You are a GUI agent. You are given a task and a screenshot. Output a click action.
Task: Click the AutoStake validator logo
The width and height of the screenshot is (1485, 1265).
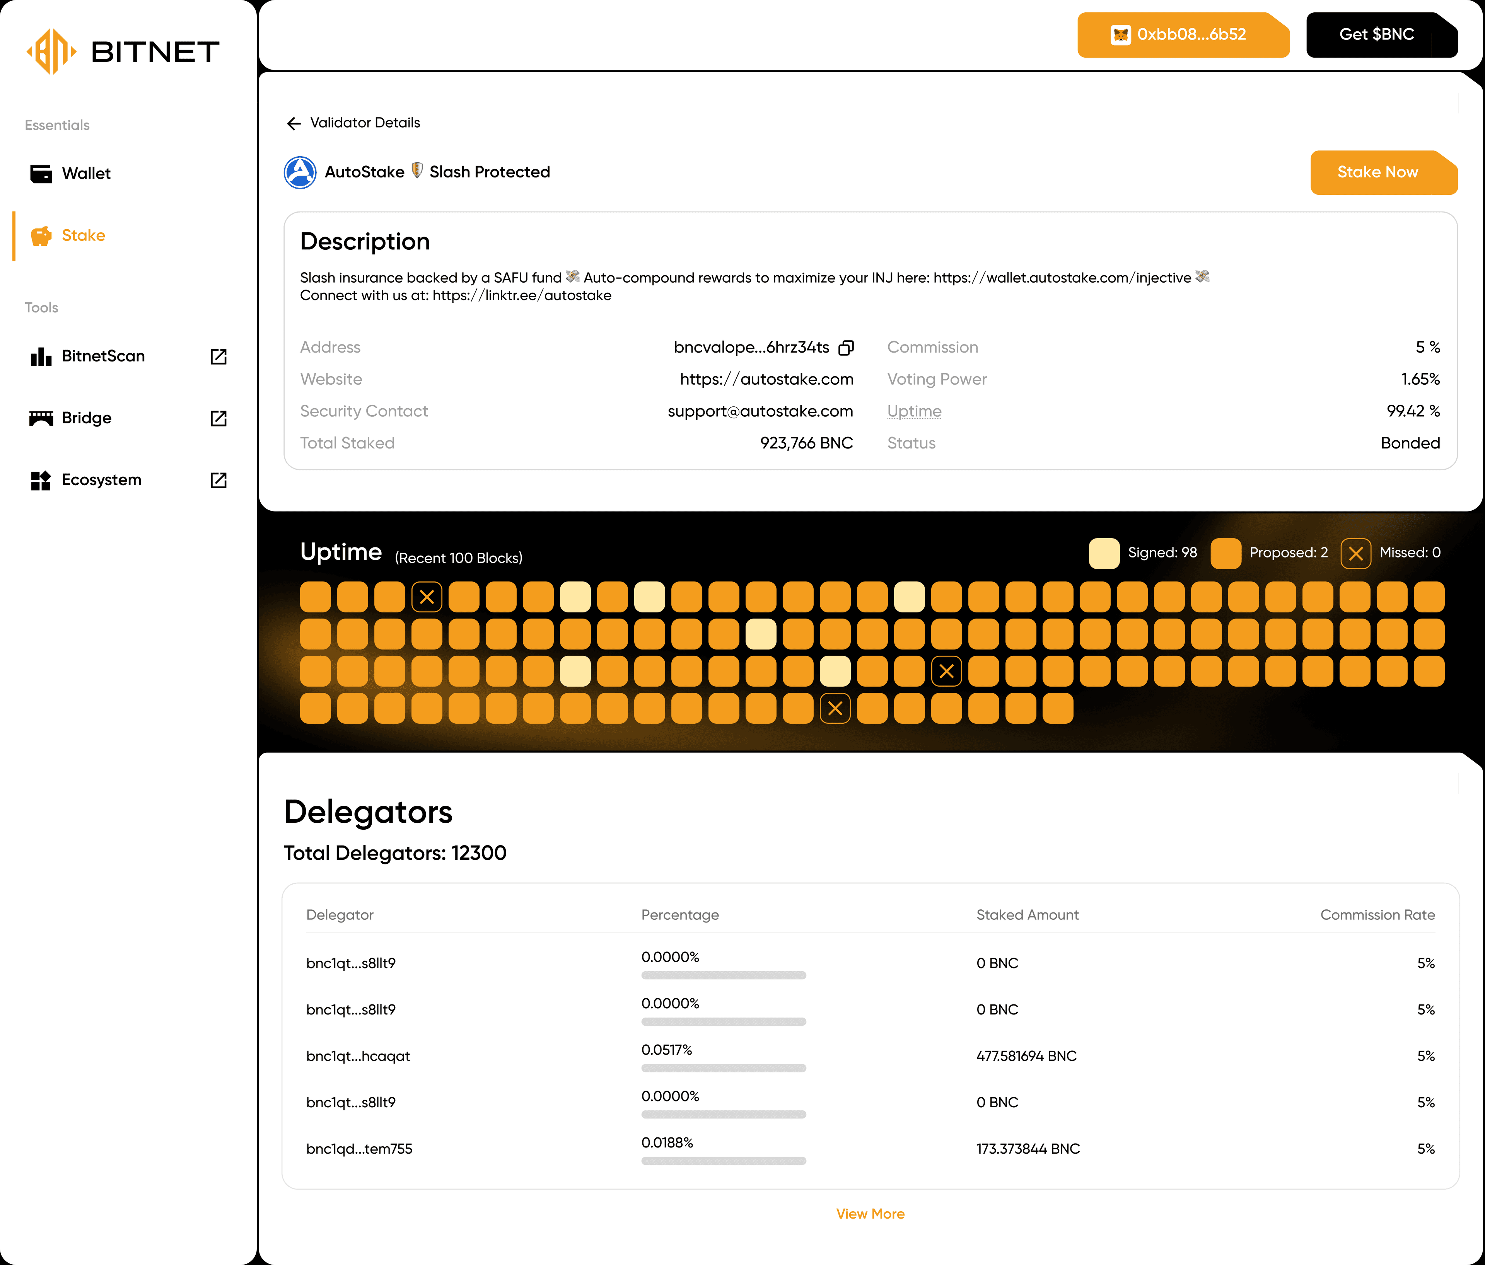point(300,172)
